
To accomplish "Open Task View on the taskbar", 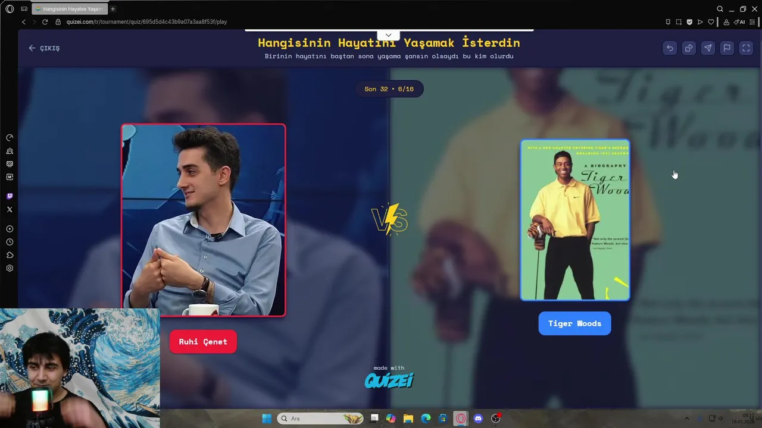I will coord(374,418).
